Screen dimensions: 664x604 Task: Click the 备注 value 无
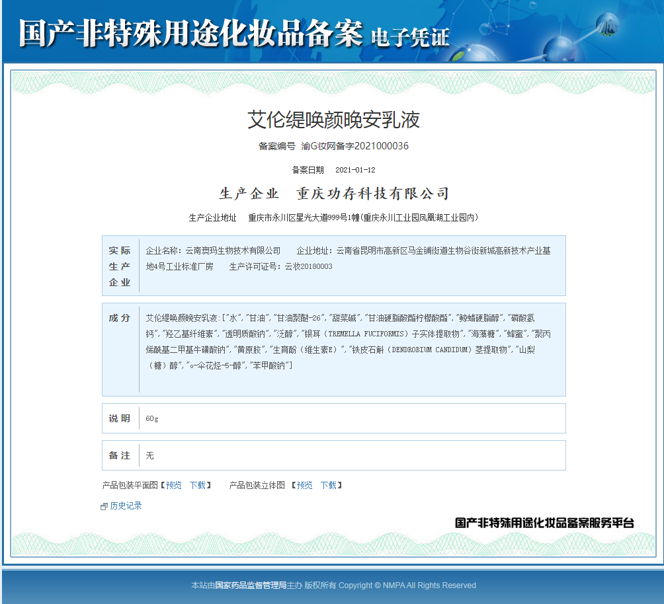point(150,456)
